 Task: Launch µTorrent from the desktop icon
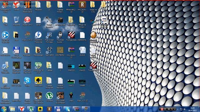(49, 97)
